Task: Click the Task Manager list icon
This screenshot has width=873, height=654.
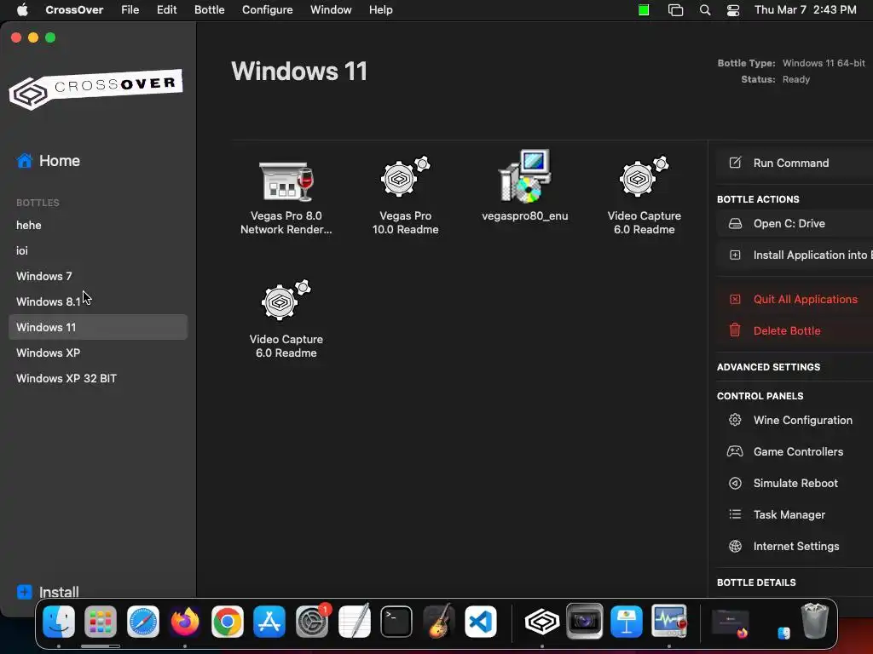Action: [x=735, y=514]
